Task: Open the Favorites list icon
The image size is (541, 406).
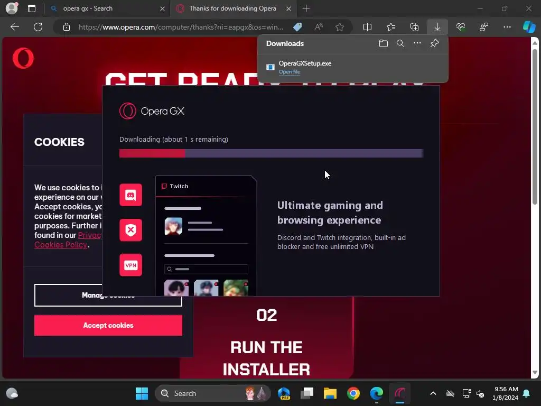Action: [x=391, y=27]
